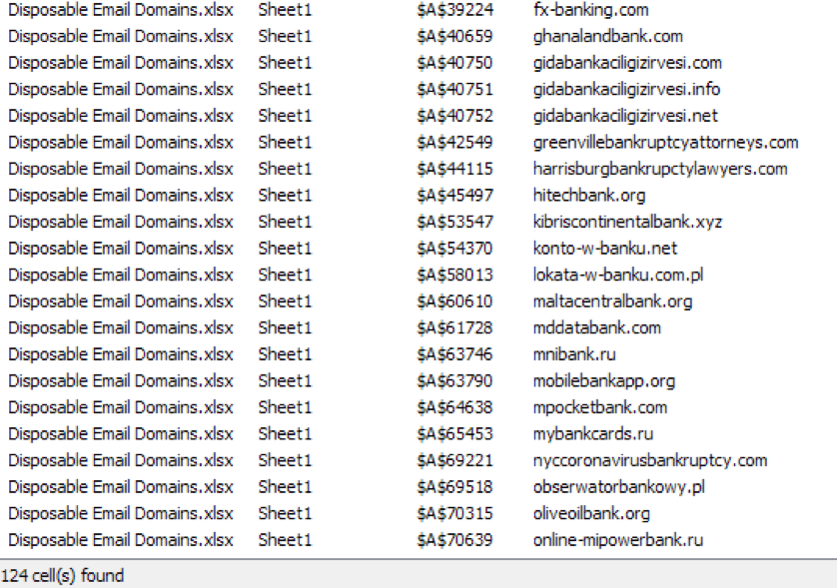Click the hitechbank.org value
The width and height of the screenshot is (837, 588).
point(588,196)
